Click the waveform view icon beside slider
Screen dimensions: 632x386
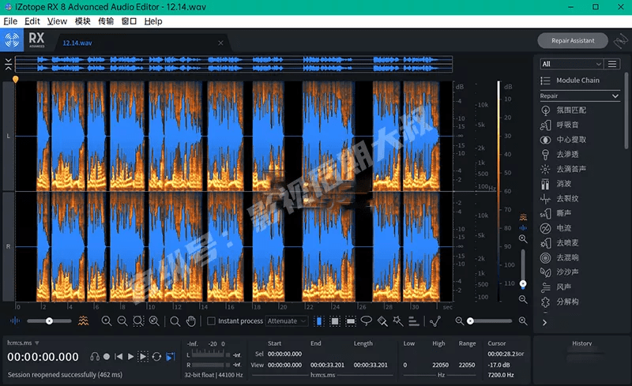[x=14, y=320]
